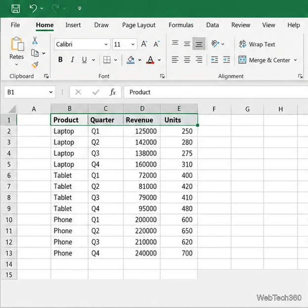Click Decrease Font Size icon
This screenshot has height=308, width=308.
coord(157,44)
